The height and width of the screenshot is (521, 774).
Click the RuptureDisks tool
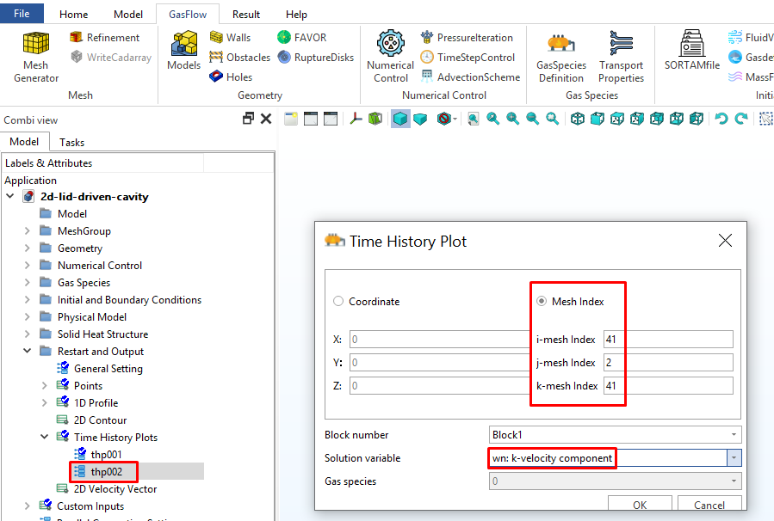[315, 57]
